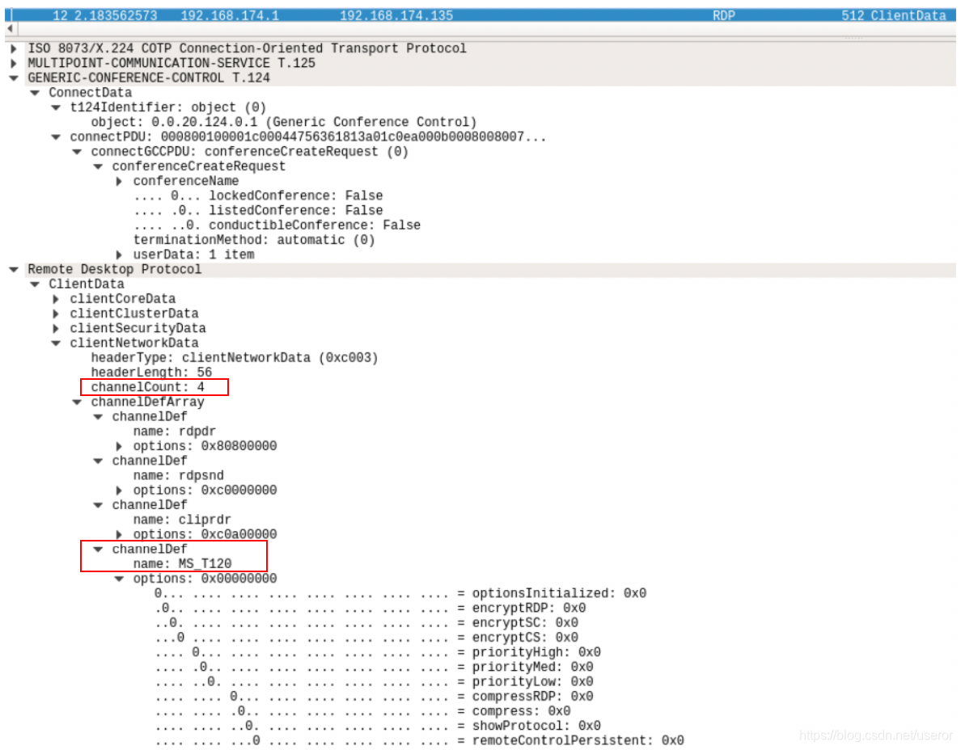The width and height of the screenshot is (961, 750).
Task: Select the showProtocol: 0x0 line
Action: point(378,726)
